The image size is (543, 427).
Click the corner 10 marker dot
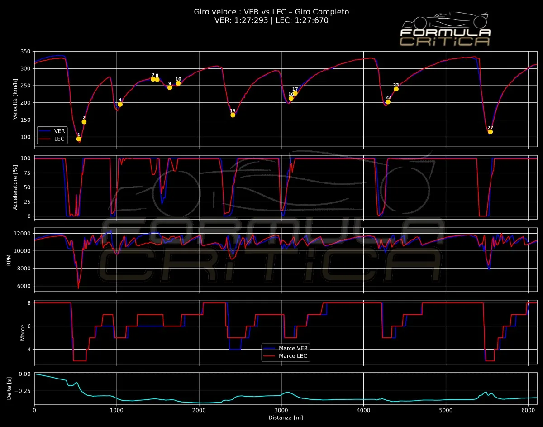(178, 83)
